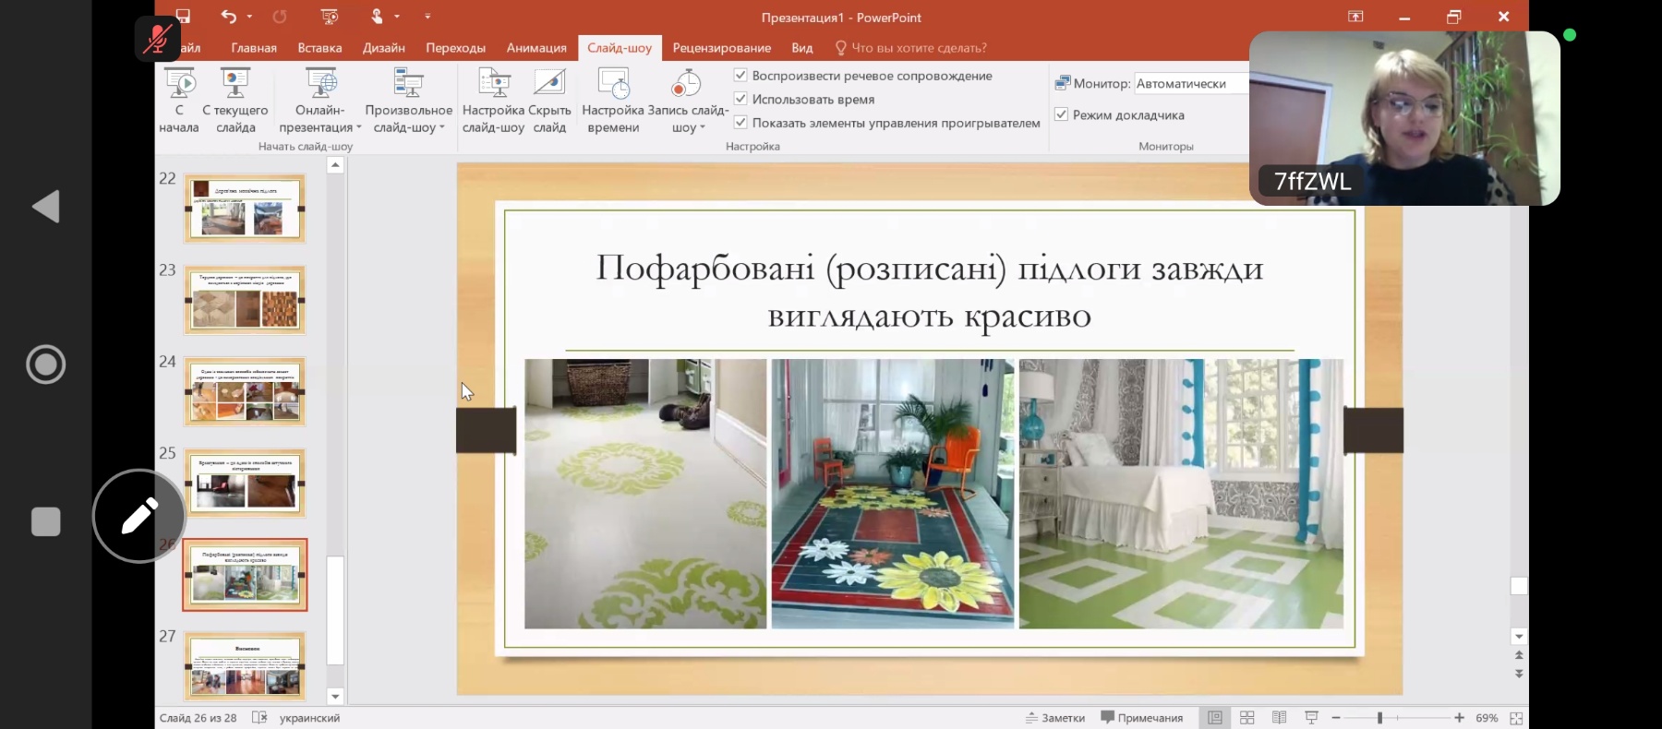Switch to slide sorter view icon
This screenshot has height=729, width=1662.
tap(1246, 718)
